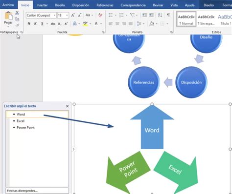Image resolution: width=232 pixels, height=194 pixels.
Task: Click the line spacing icon
Action: (x=139, y=24)
